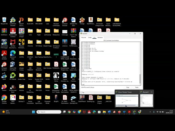Select the Rapid7 Security desktop shortcut
Image resolution: width=175 pixels, height=131 pixels.
click(21, 22)
